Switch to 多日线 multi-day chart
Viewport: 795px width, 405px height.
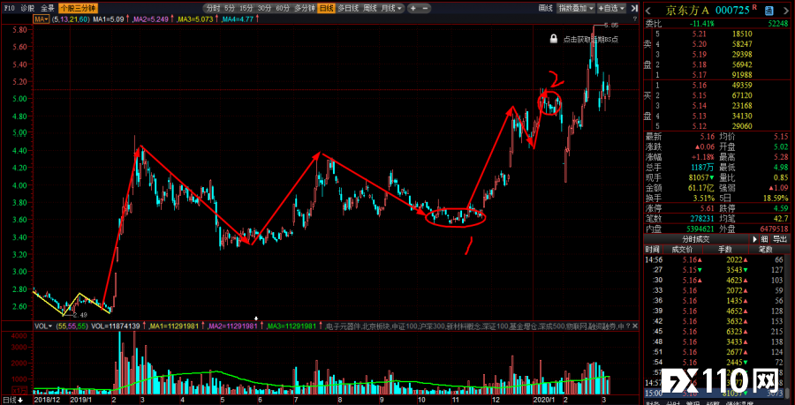[348, 8]
